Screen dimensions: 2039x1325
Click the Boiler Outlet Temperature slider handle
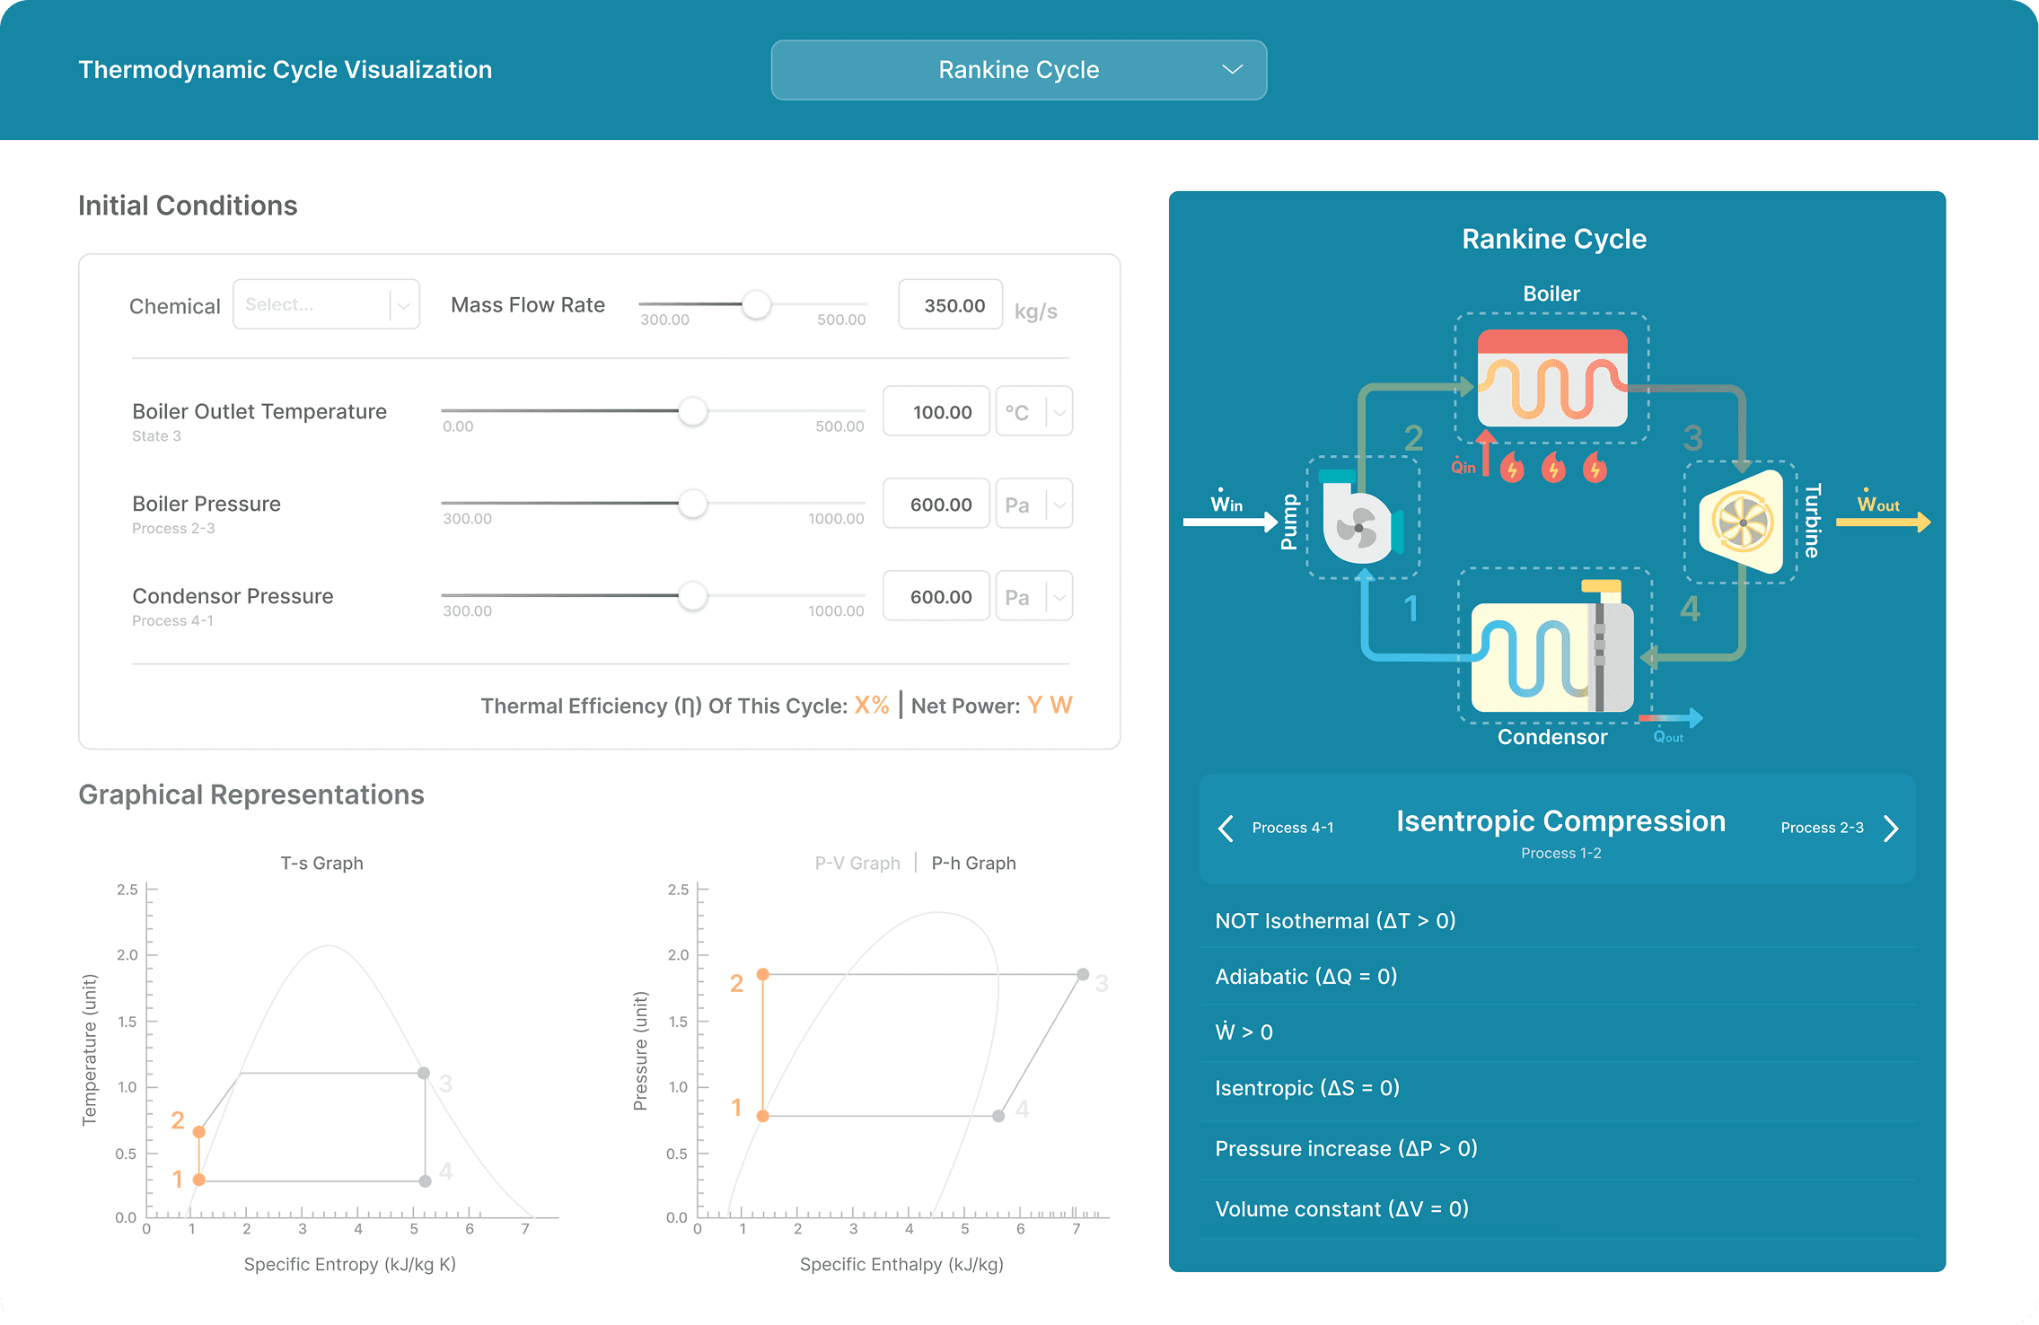coord(692,411)
